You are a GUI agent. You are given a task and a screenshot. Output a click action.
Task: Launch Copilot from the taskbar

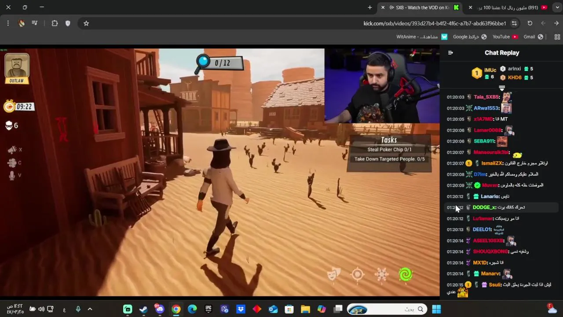322,309
